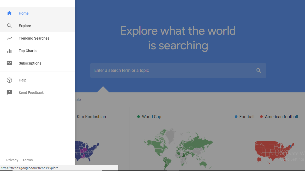Viewport: 305px width, 171px height.
Task: Click the Send Feedback speech bubble icon
Action: pyautogui.click(x=9, y=93)
